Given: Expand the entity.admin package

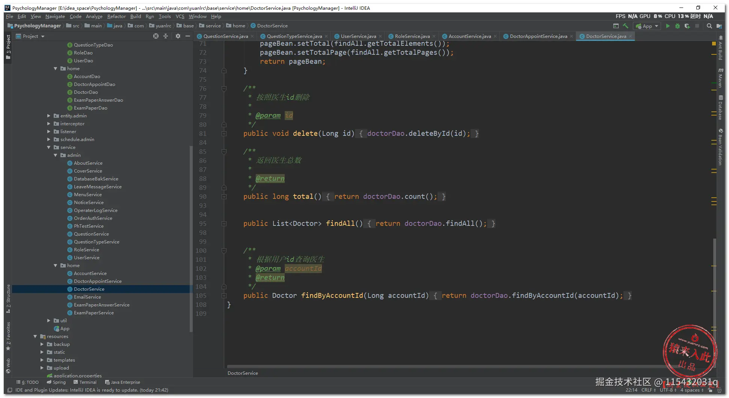Looking at the screenshot, I should click(x=49, y=116).
